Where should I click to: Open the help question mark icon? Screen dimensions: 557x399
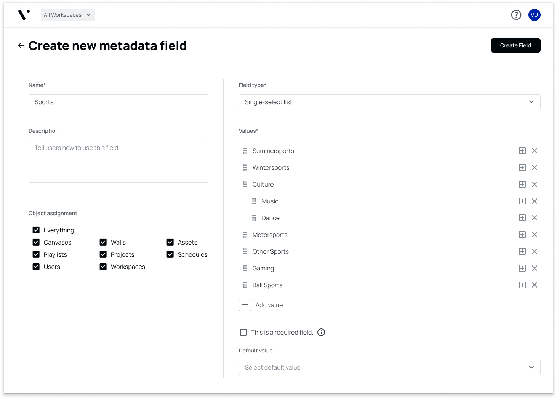[x=516, y=15]
